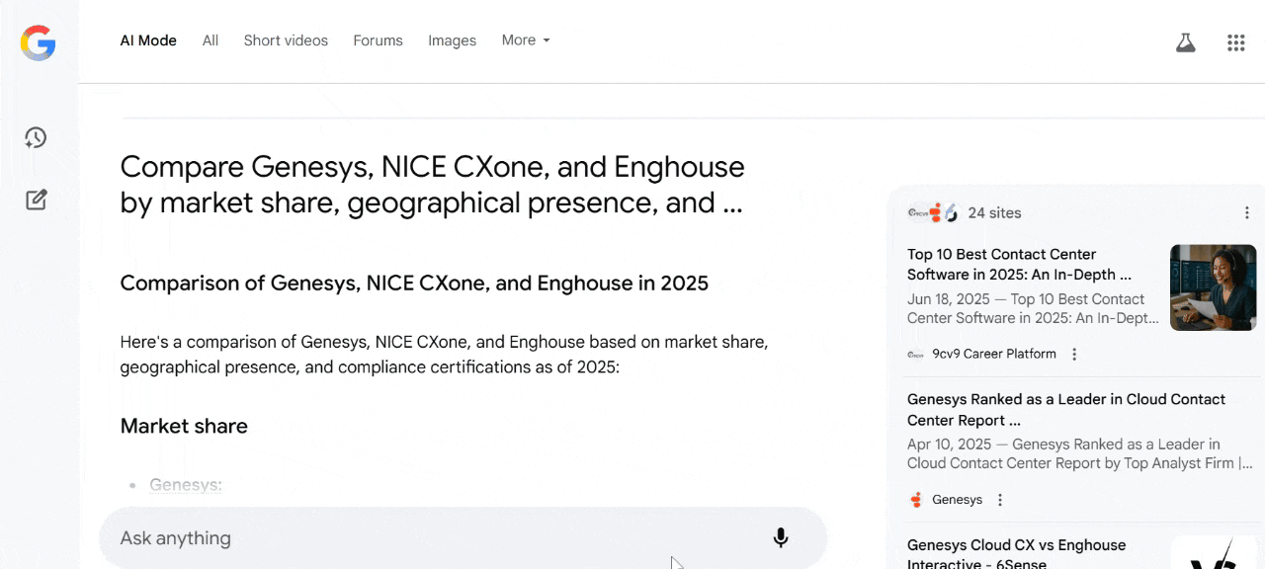Open the Google apps grid
The width and height of the screenshot is (1265, 569).
[x=1235, y=42]
